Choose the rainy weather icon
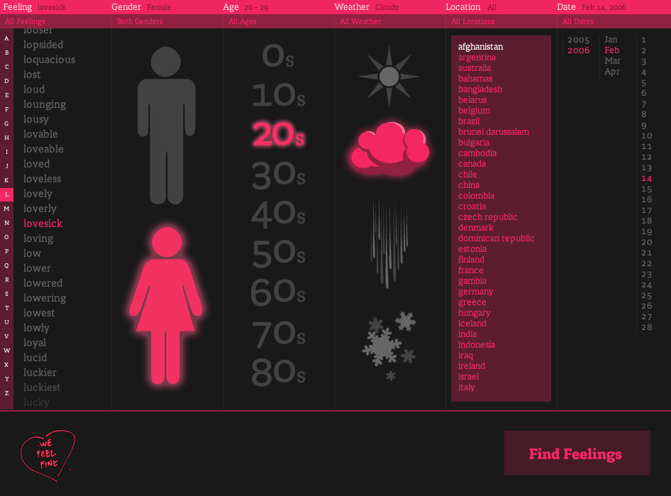 (389, 241)
